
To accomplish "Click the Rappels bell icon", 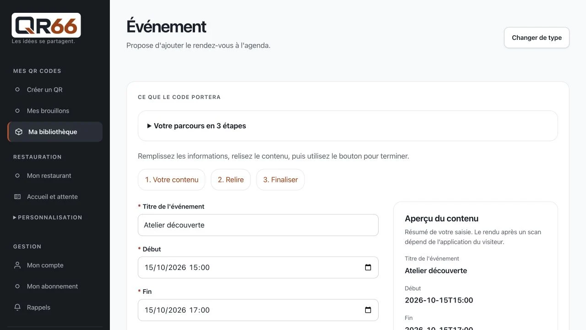I will (17, 308).
